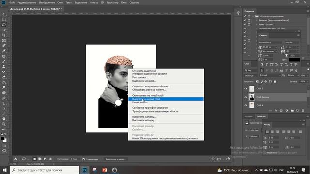This screenshot has width=310, height=174.
Task: Click the Home icon in options bar
Action: (x=15, y=159)
